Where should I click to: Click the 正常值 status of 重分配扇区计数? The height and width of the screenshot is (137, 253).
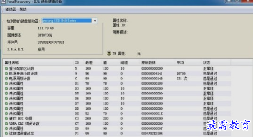pyautogui.click(x=208, y=68)
